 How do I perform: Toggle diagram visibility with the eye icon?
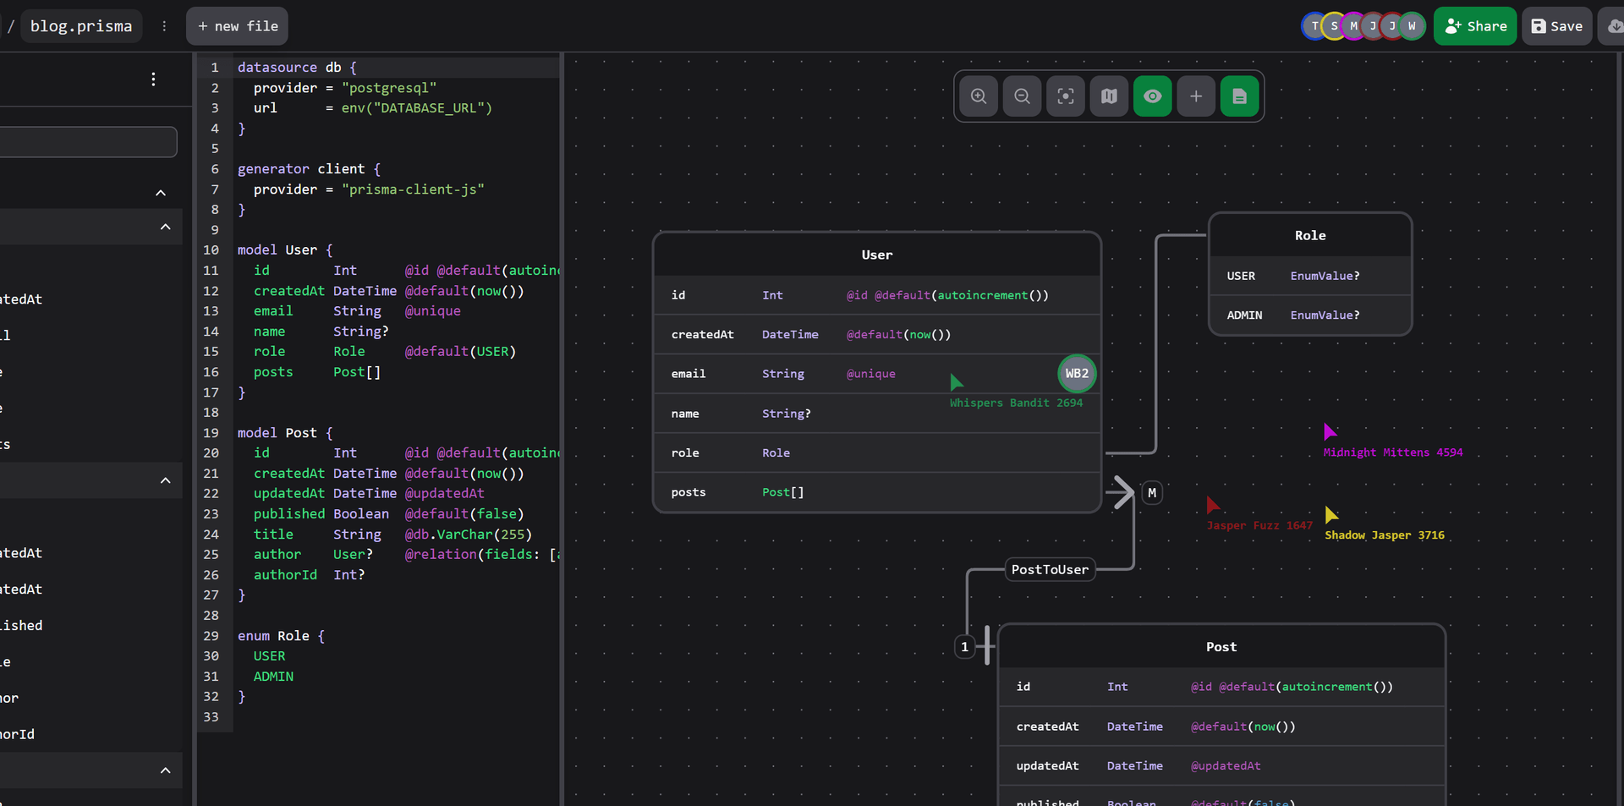(x=1152, y=96)
